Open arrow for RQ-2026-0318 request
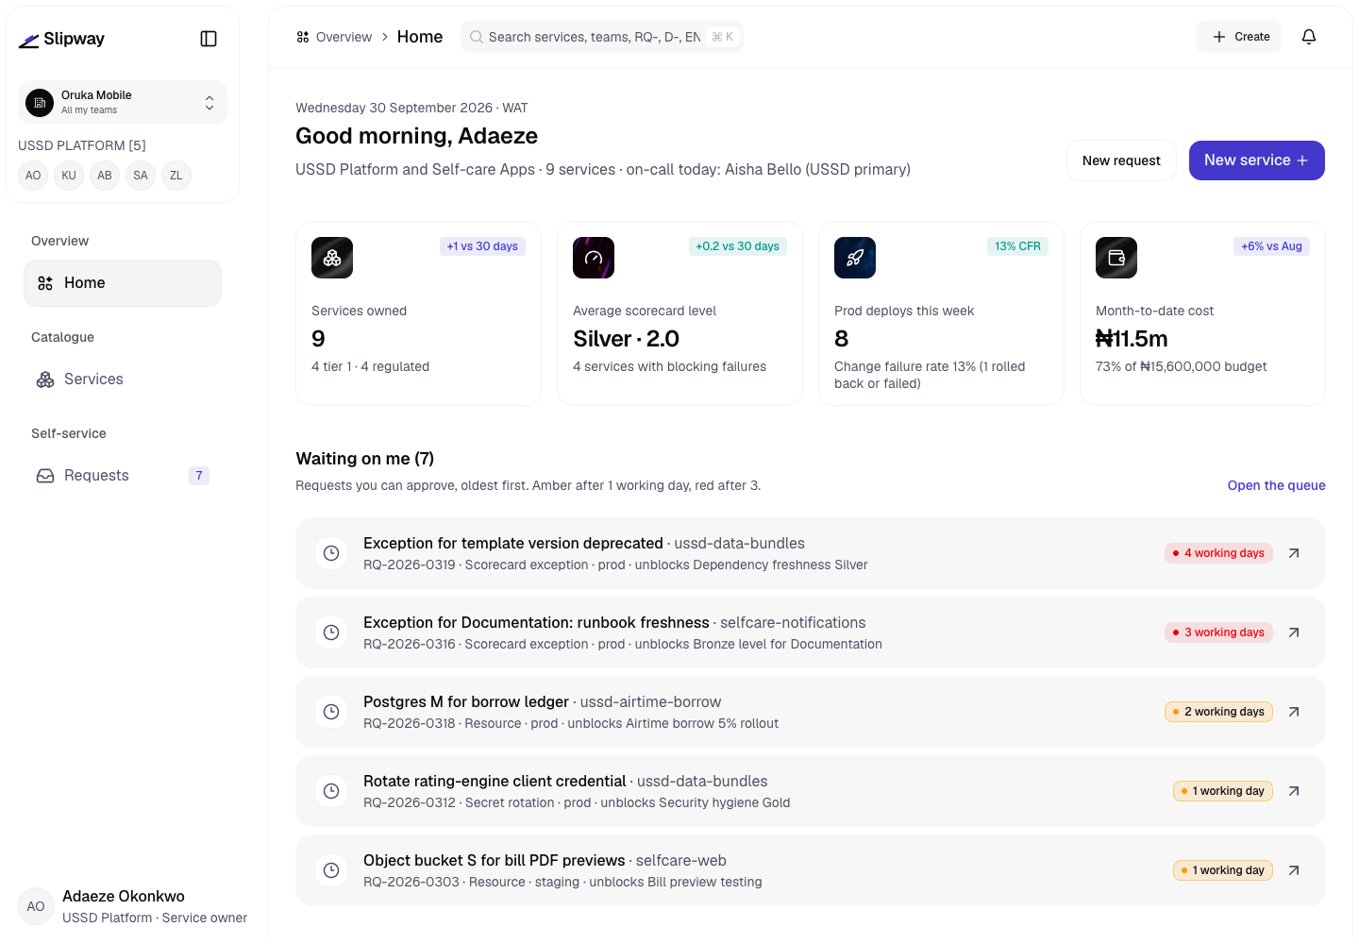1359x944 pixels. coord(1294,712)
